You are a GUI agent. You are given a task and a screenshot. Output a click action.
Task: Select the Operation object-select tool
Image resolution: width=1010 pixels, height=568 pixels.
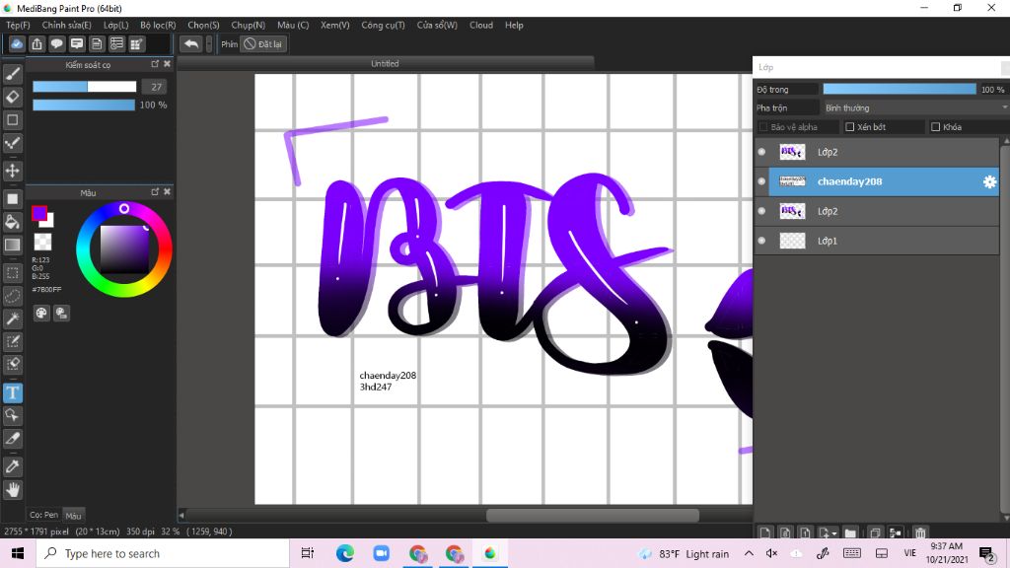pyautogui.click(x=12, y=415)
